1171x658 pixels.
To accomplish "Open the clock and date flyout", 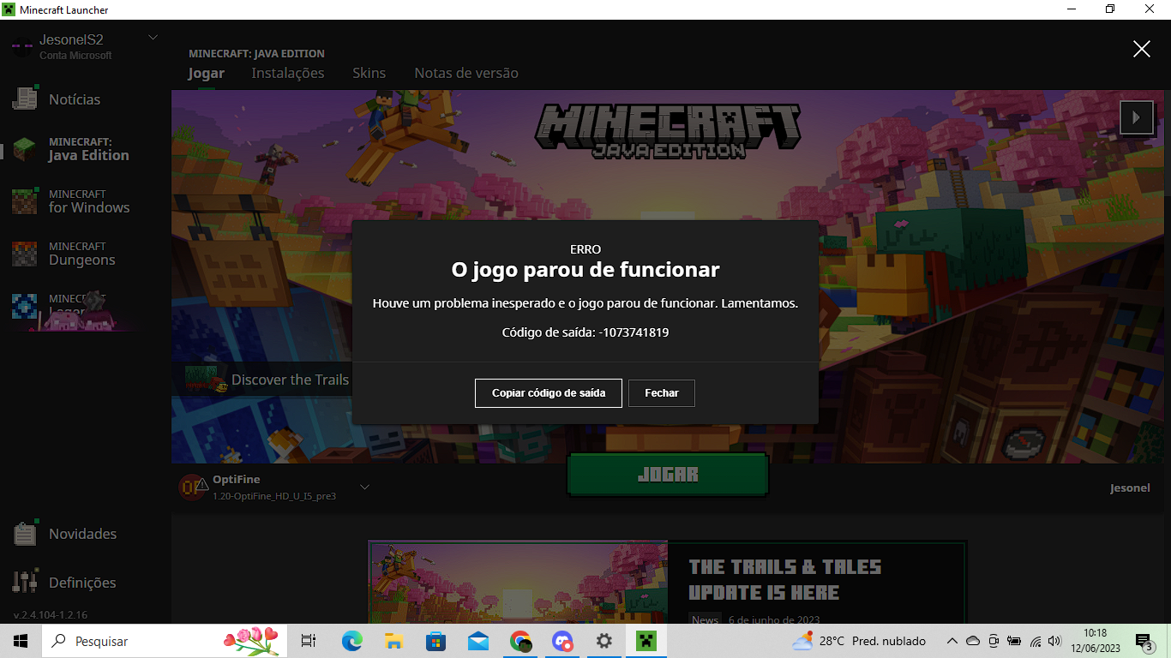I will [x=1096, y=641].
